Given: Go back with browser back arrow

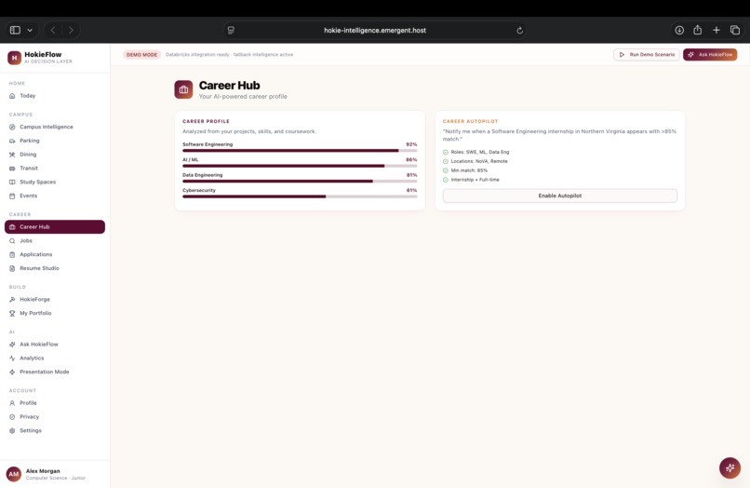Looking at the screenshot, I should (x=53, y=30).
